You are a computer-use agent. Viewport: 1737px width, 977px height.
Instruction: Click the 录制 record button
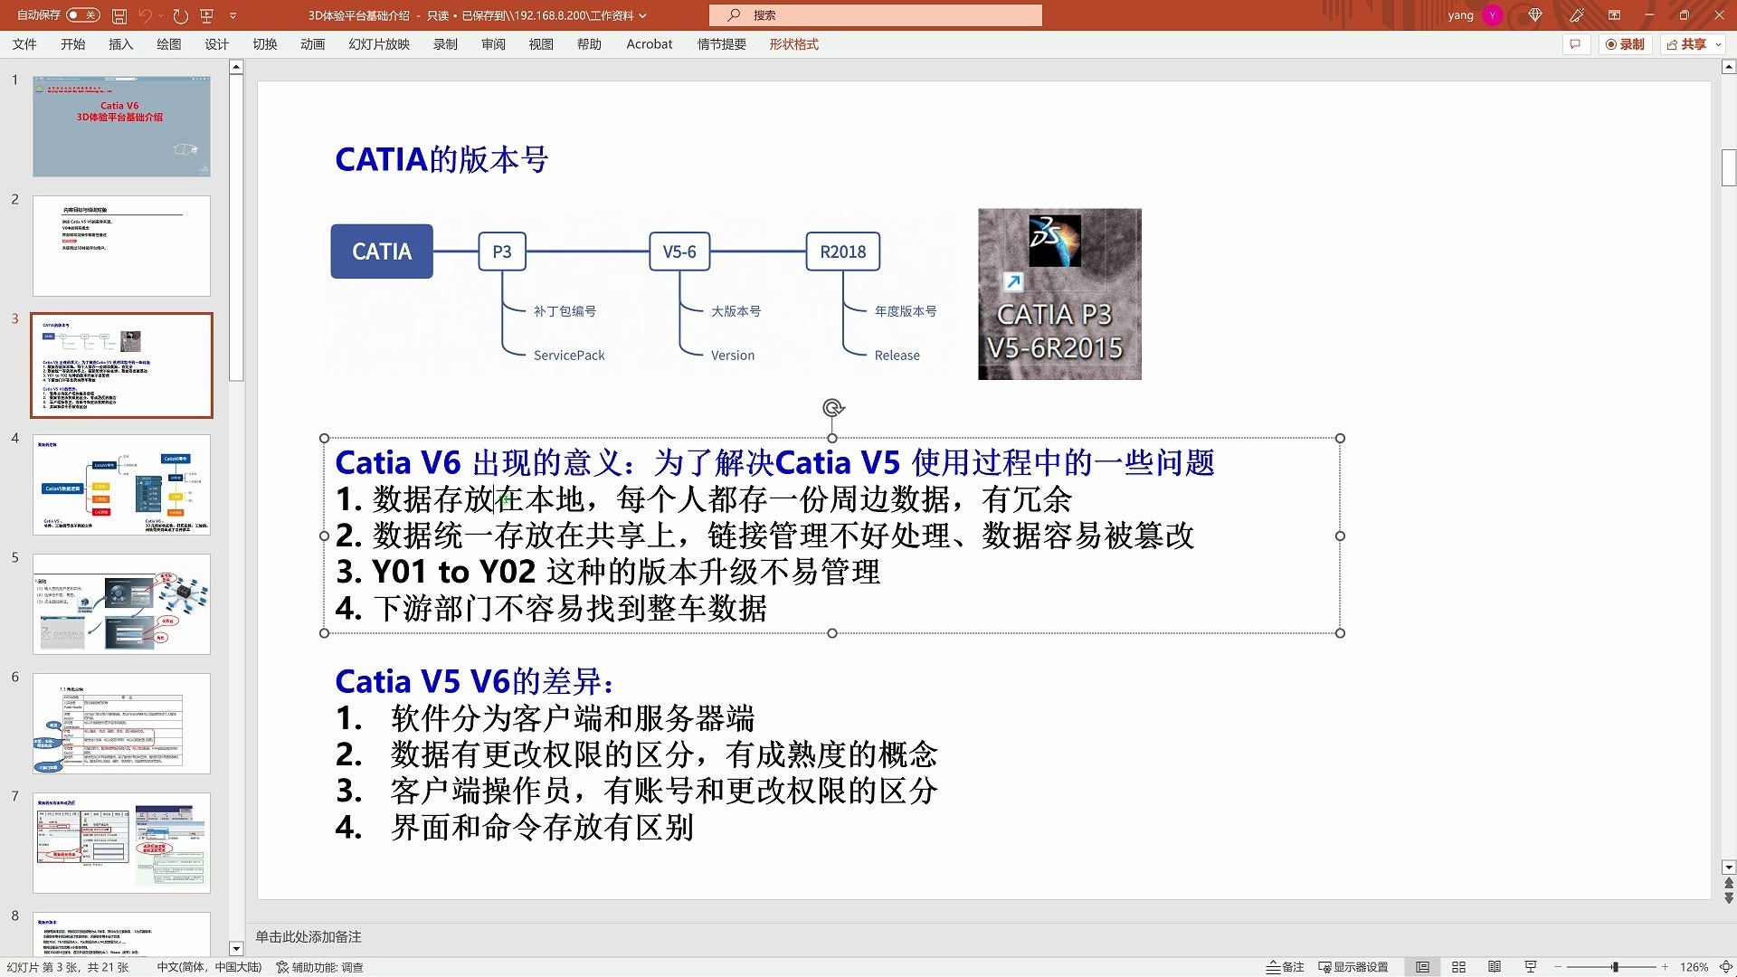(1625, 44)
